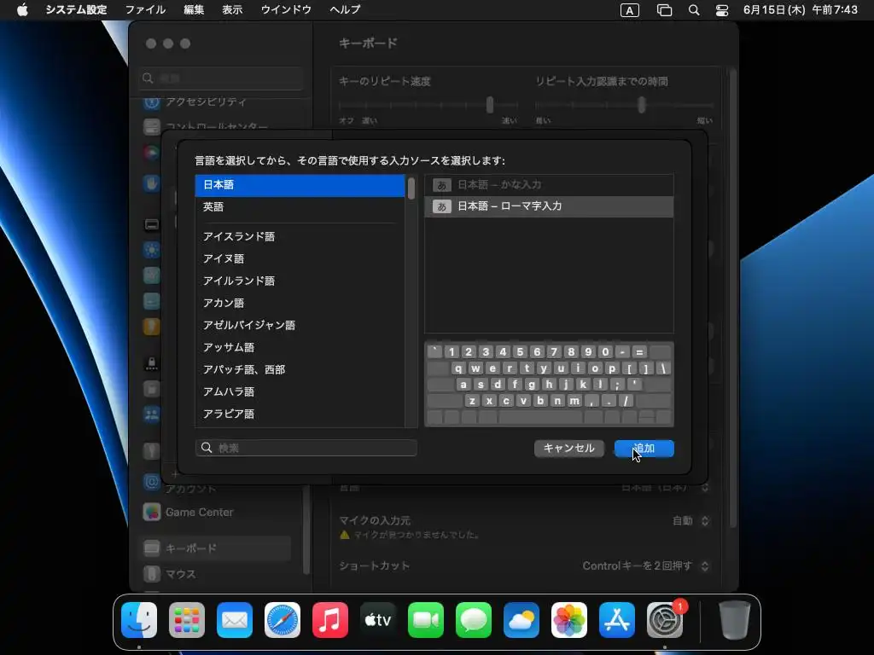Click the date and time in menu bar
This screenshot has height=655, width=874.
coord(801,9)
